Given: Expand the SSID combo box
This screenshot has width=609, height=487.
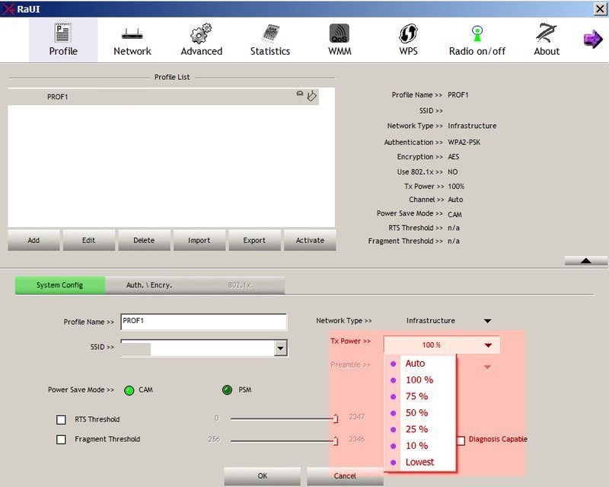Looking at the screenshot, I should [280, 348].
